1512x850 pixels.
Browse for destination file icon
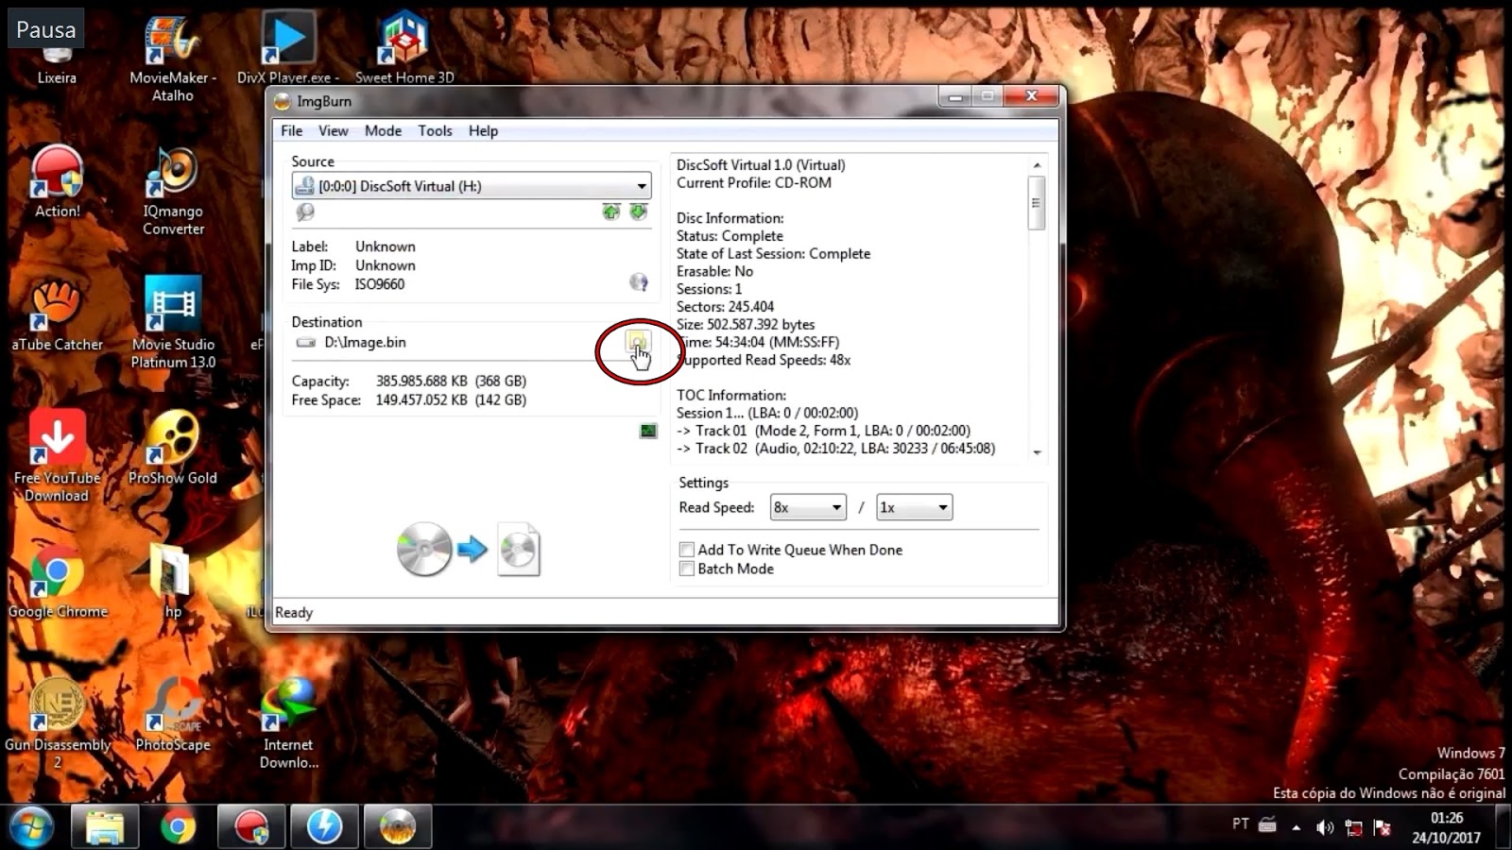click(x=638, y=343)
